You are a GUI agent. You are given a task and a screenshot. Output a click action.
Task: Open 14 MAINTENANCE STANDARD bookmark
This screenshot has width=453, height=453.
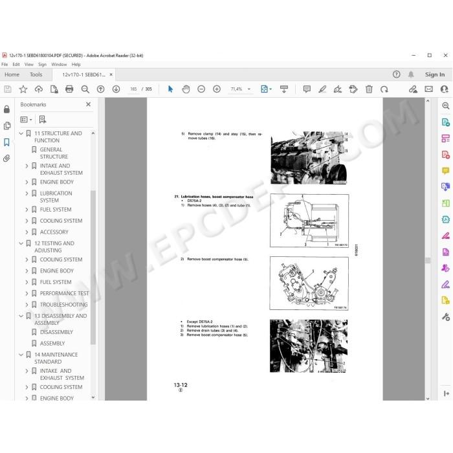click(x=56, y=359)
